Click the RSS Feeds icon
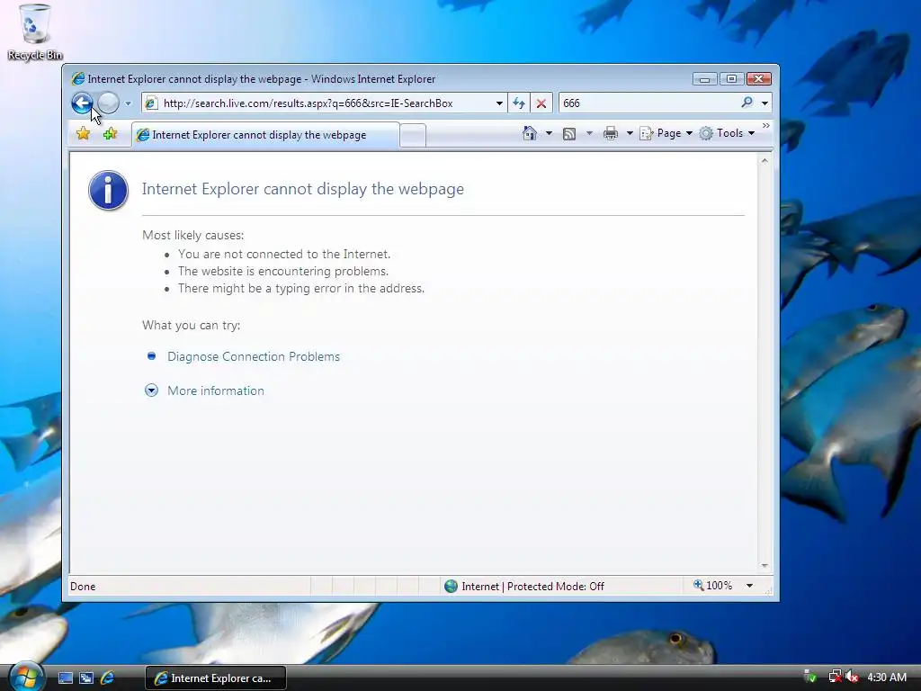The width and height of the screenshot is (921, 691). [x=569, y=134]
